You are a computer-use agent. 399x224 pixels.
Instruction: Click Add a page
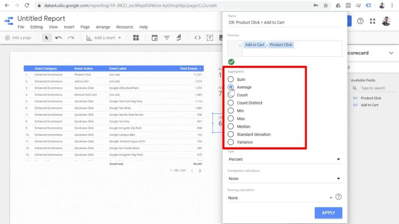point(18,38)
